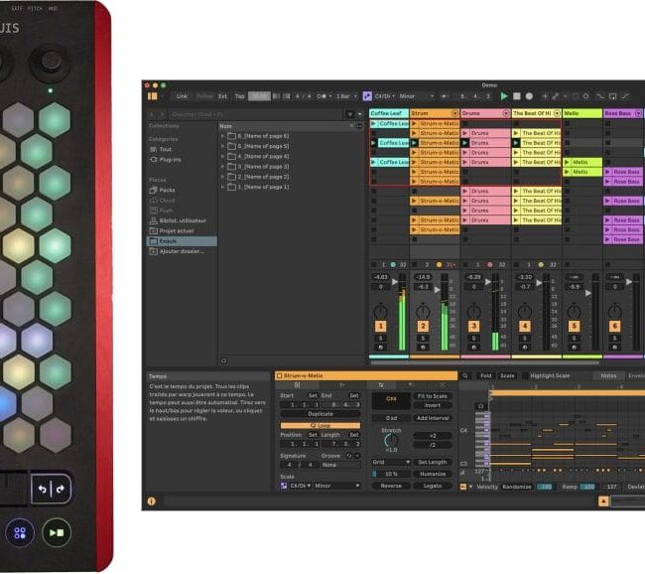Toggle the Loop button in clip view
The image size is (645, 574).
pos(321,425)
